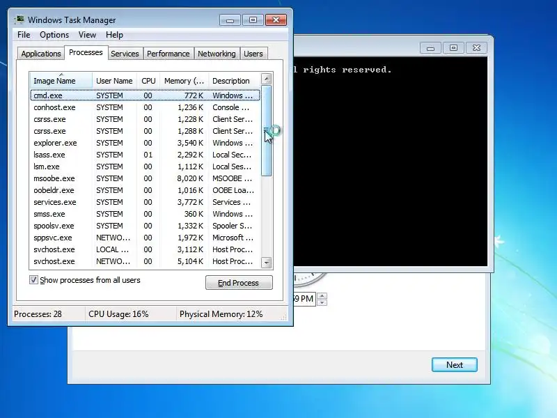This screenshot has width=557, height=418.
Task: Select the csrss.exe row with 1,228 K
Action: (x=145, y=119)
